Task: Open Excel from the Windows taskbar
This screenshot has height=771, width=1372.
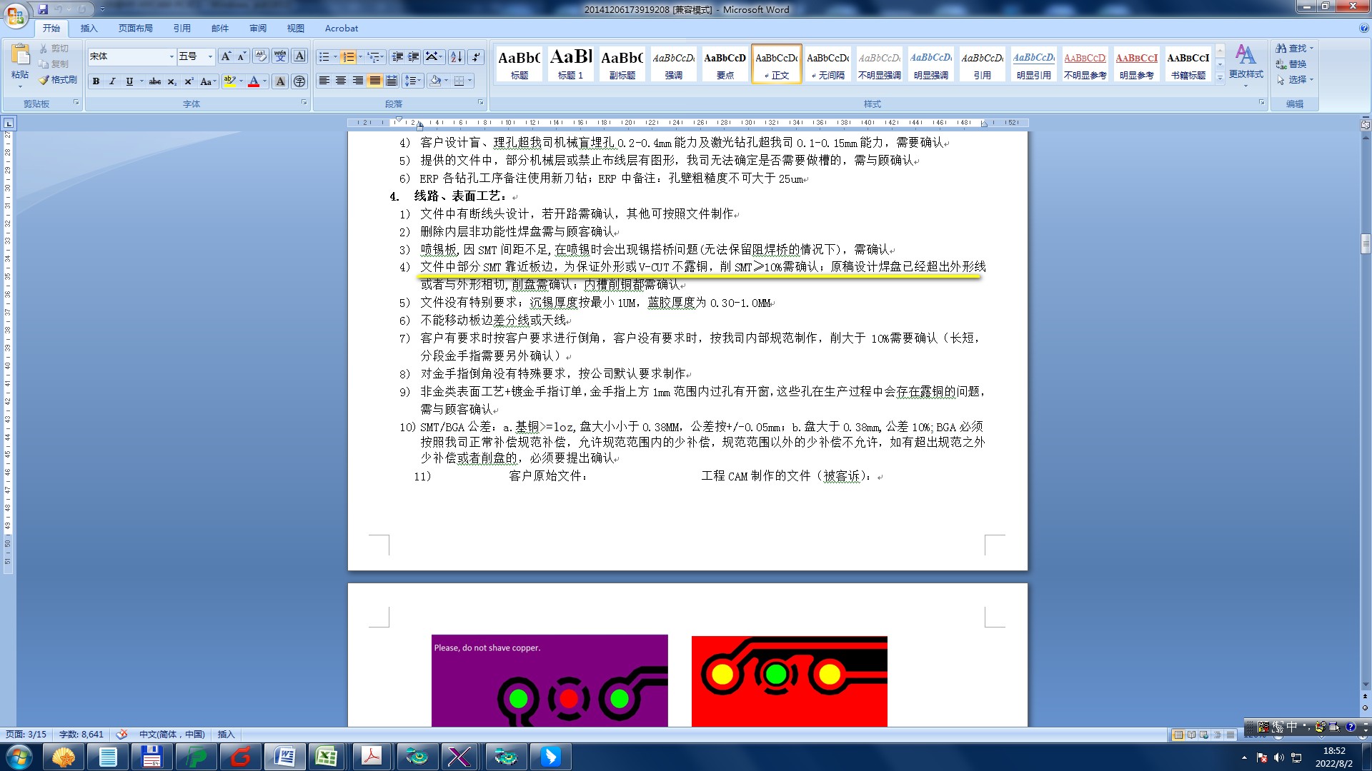Action: 327,756
